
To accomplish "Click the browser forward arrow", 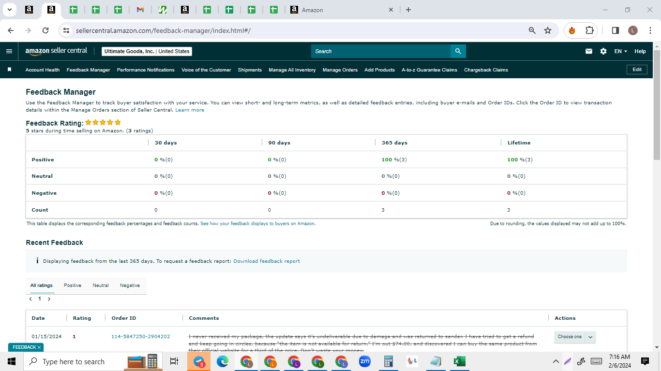I will 28,30.
